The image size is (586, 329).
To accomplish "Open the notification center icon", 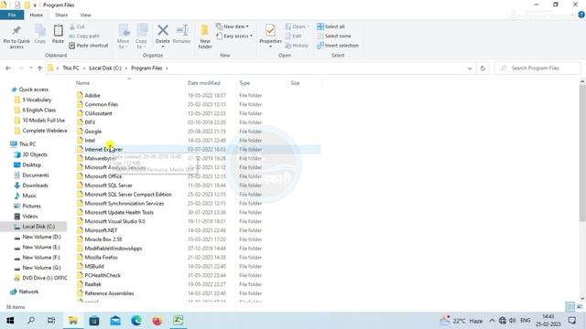I will coord(571,321).
